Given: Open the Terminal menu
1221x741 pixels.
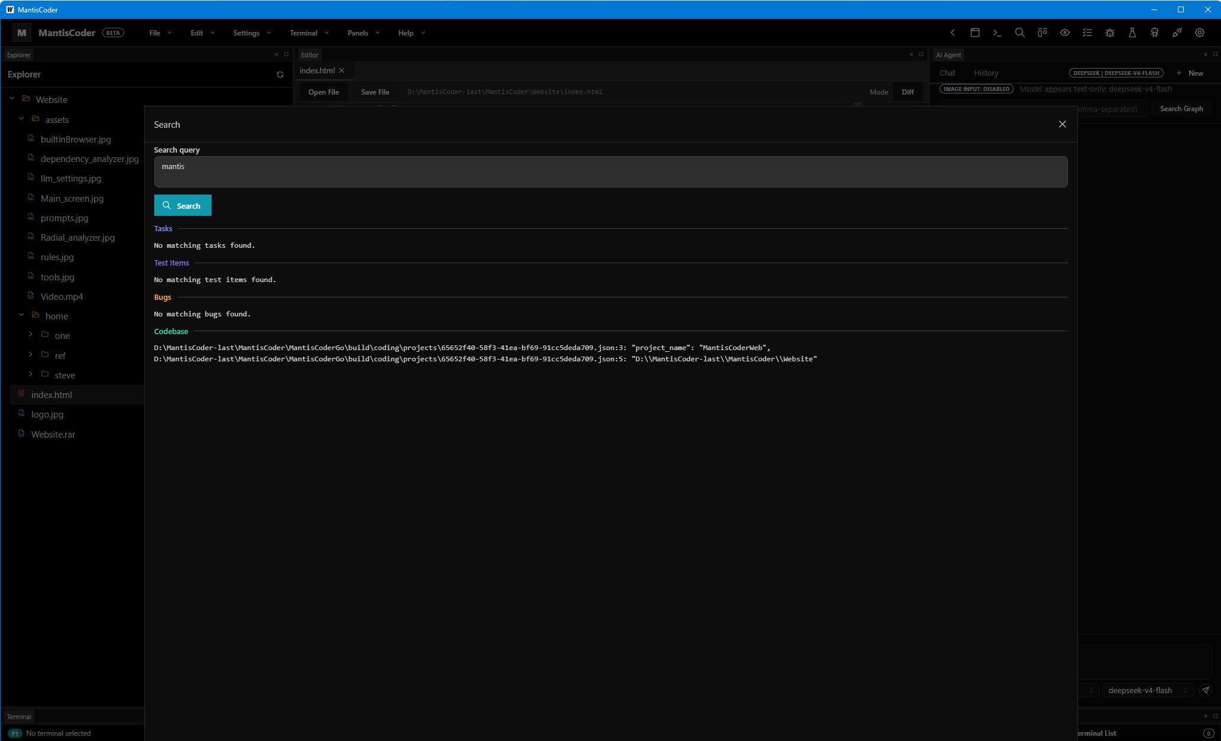Looking at the screenshot, I should (x=309, y=33).
